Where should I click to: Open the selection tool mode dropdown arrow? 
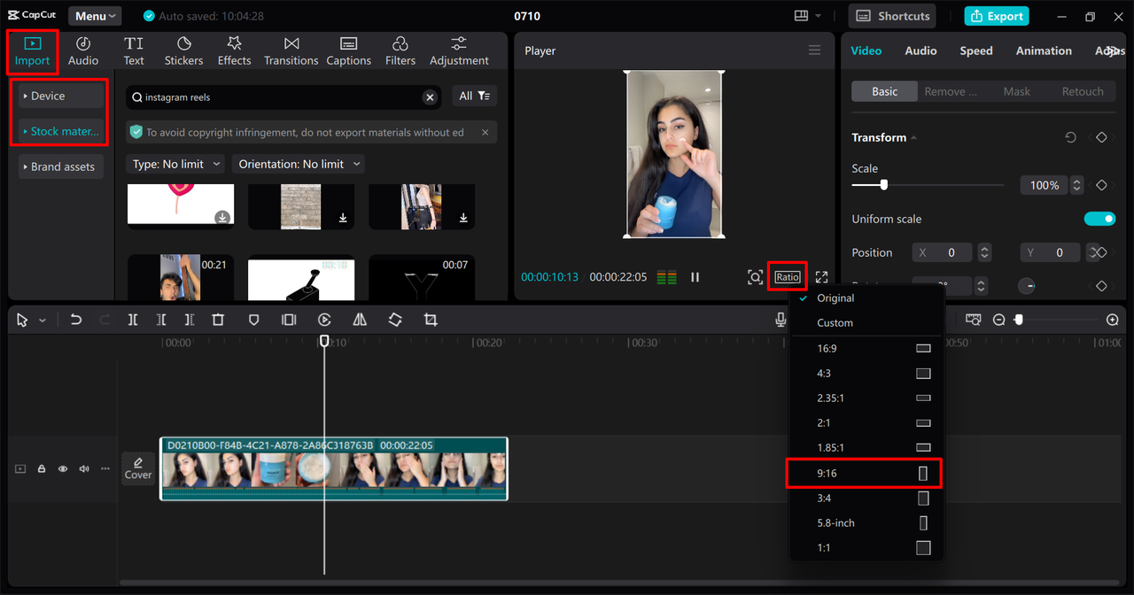pyautogui.click(x=42, y=321)
